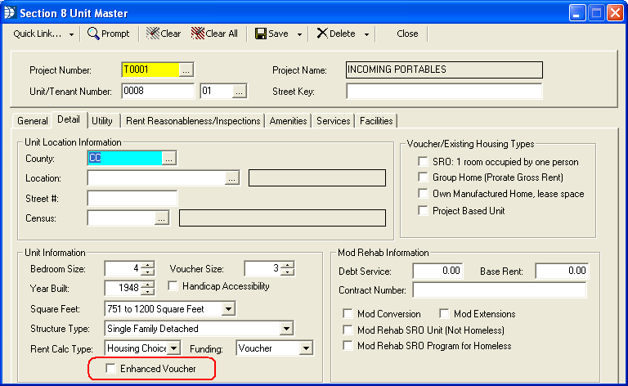Increase Bedroom Size with the up arrow
Image resolution: width=628 pixels, height=386 pixels.
(x=147, y=265)
